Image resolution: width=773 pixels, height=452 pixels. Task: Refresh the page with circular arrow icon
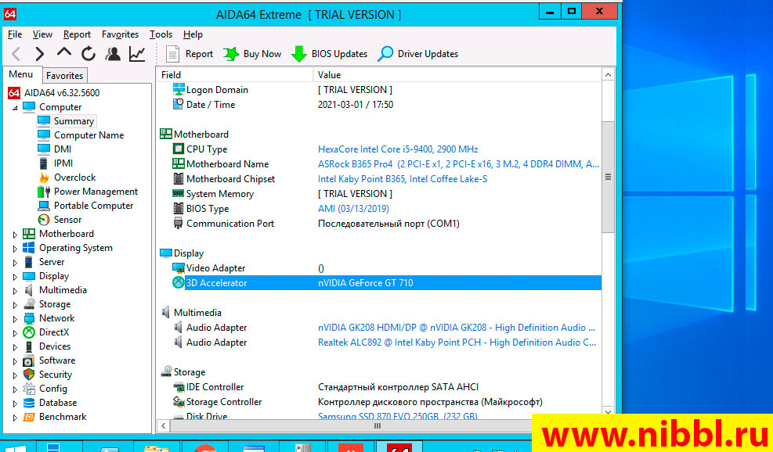tap(88, 54)
